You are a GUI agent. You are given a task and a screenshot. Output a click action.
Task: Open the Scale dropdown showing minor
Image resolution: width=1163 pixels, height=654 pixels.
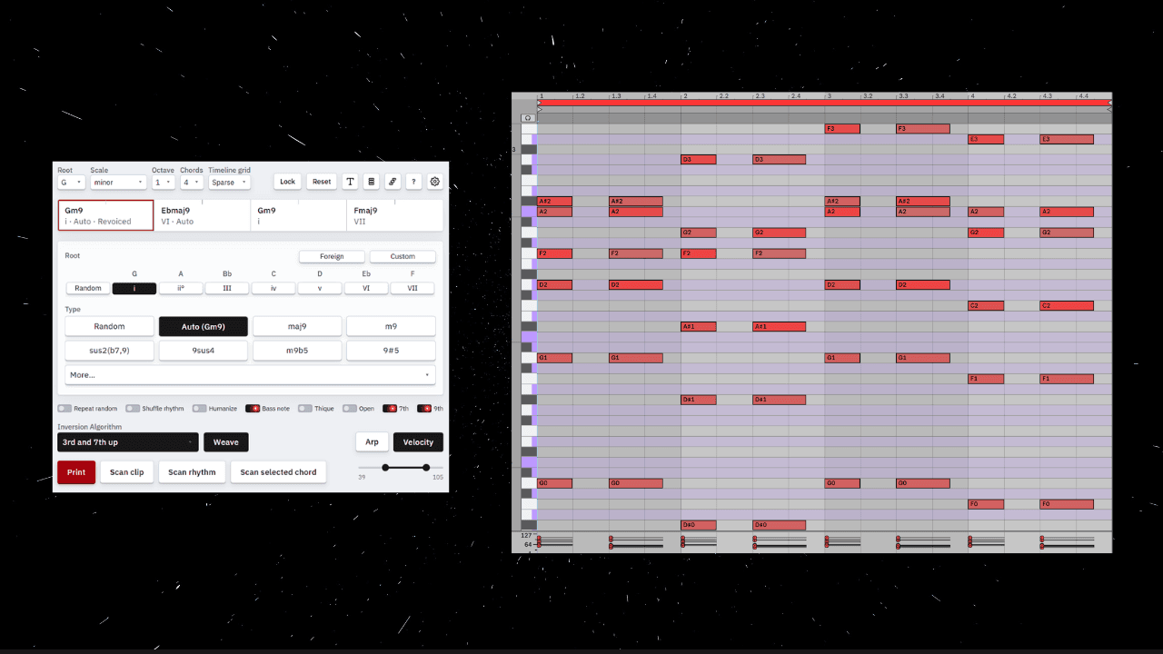(118, 183)
